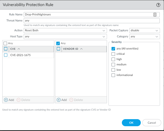
Task: Click the icon inside Rule Name field
Action: click(x=155, y=15)
